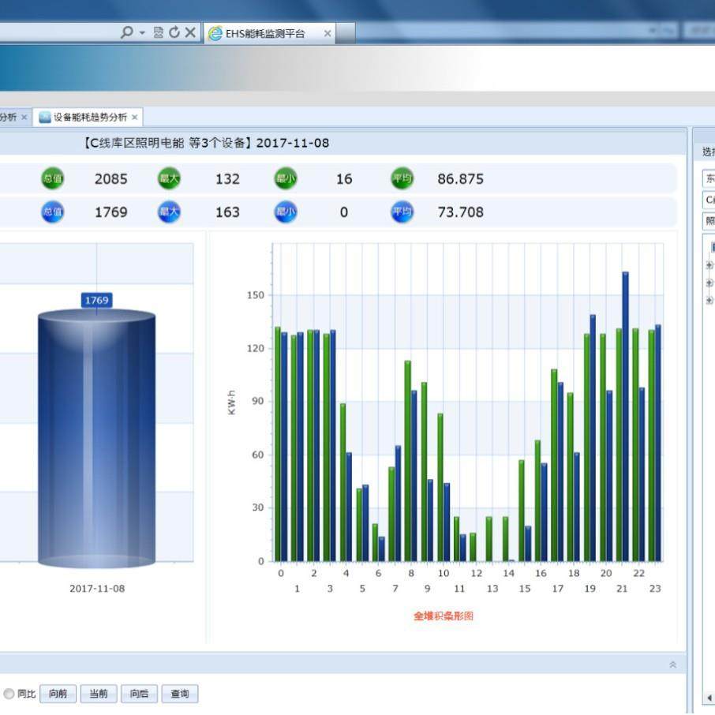Click the green minimum value 16
The image size is (715, 715).
pyautogui.click(x=344, y=178)
